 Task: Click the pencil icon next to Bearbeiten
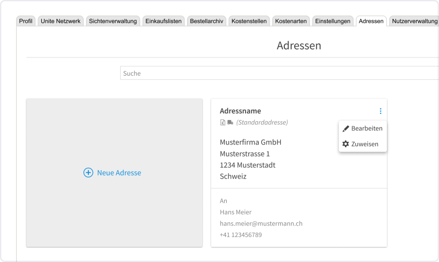tap(345, 128)
